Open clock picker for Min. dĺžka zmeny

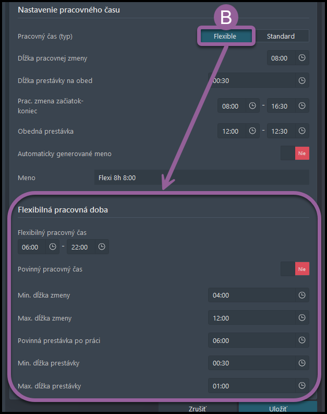[302, 295]
